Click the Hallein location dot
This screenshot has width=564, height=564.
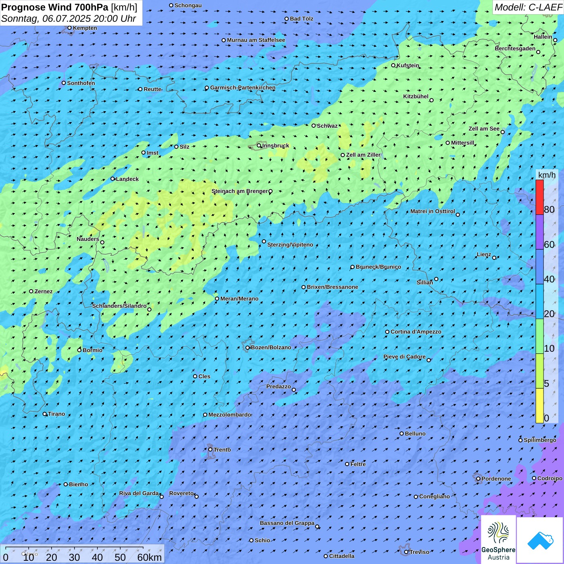pyautogui.click(x=555, y=40)
